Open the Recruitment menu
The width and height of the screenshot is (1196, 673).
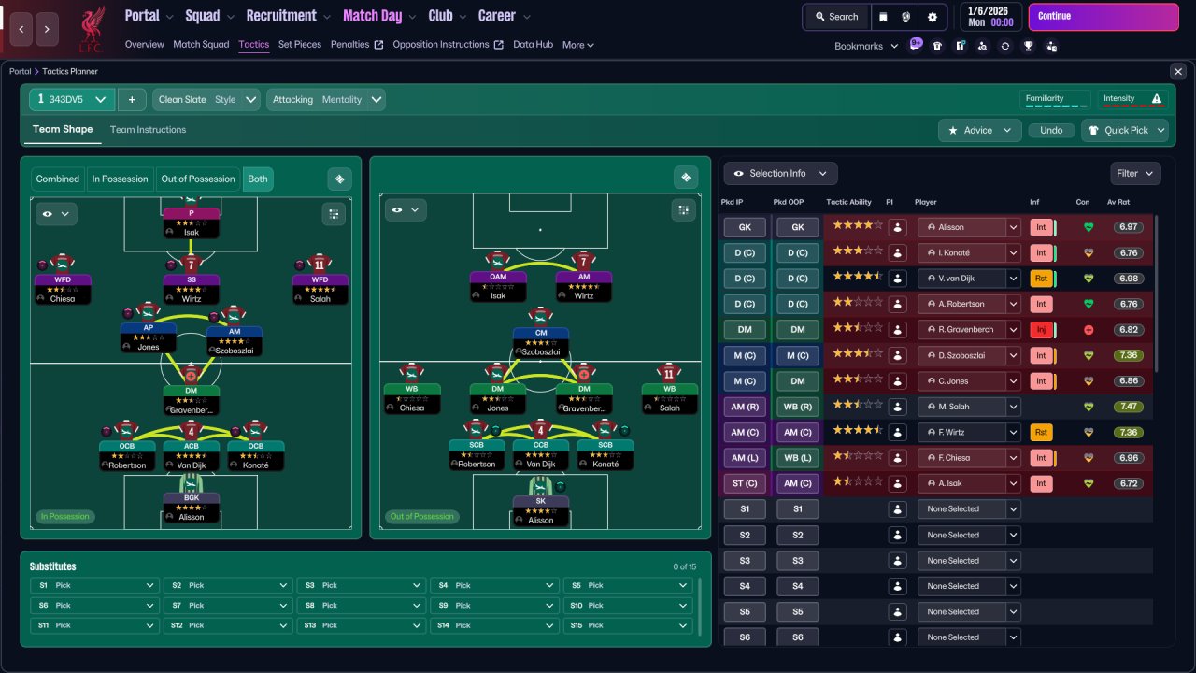288,16
